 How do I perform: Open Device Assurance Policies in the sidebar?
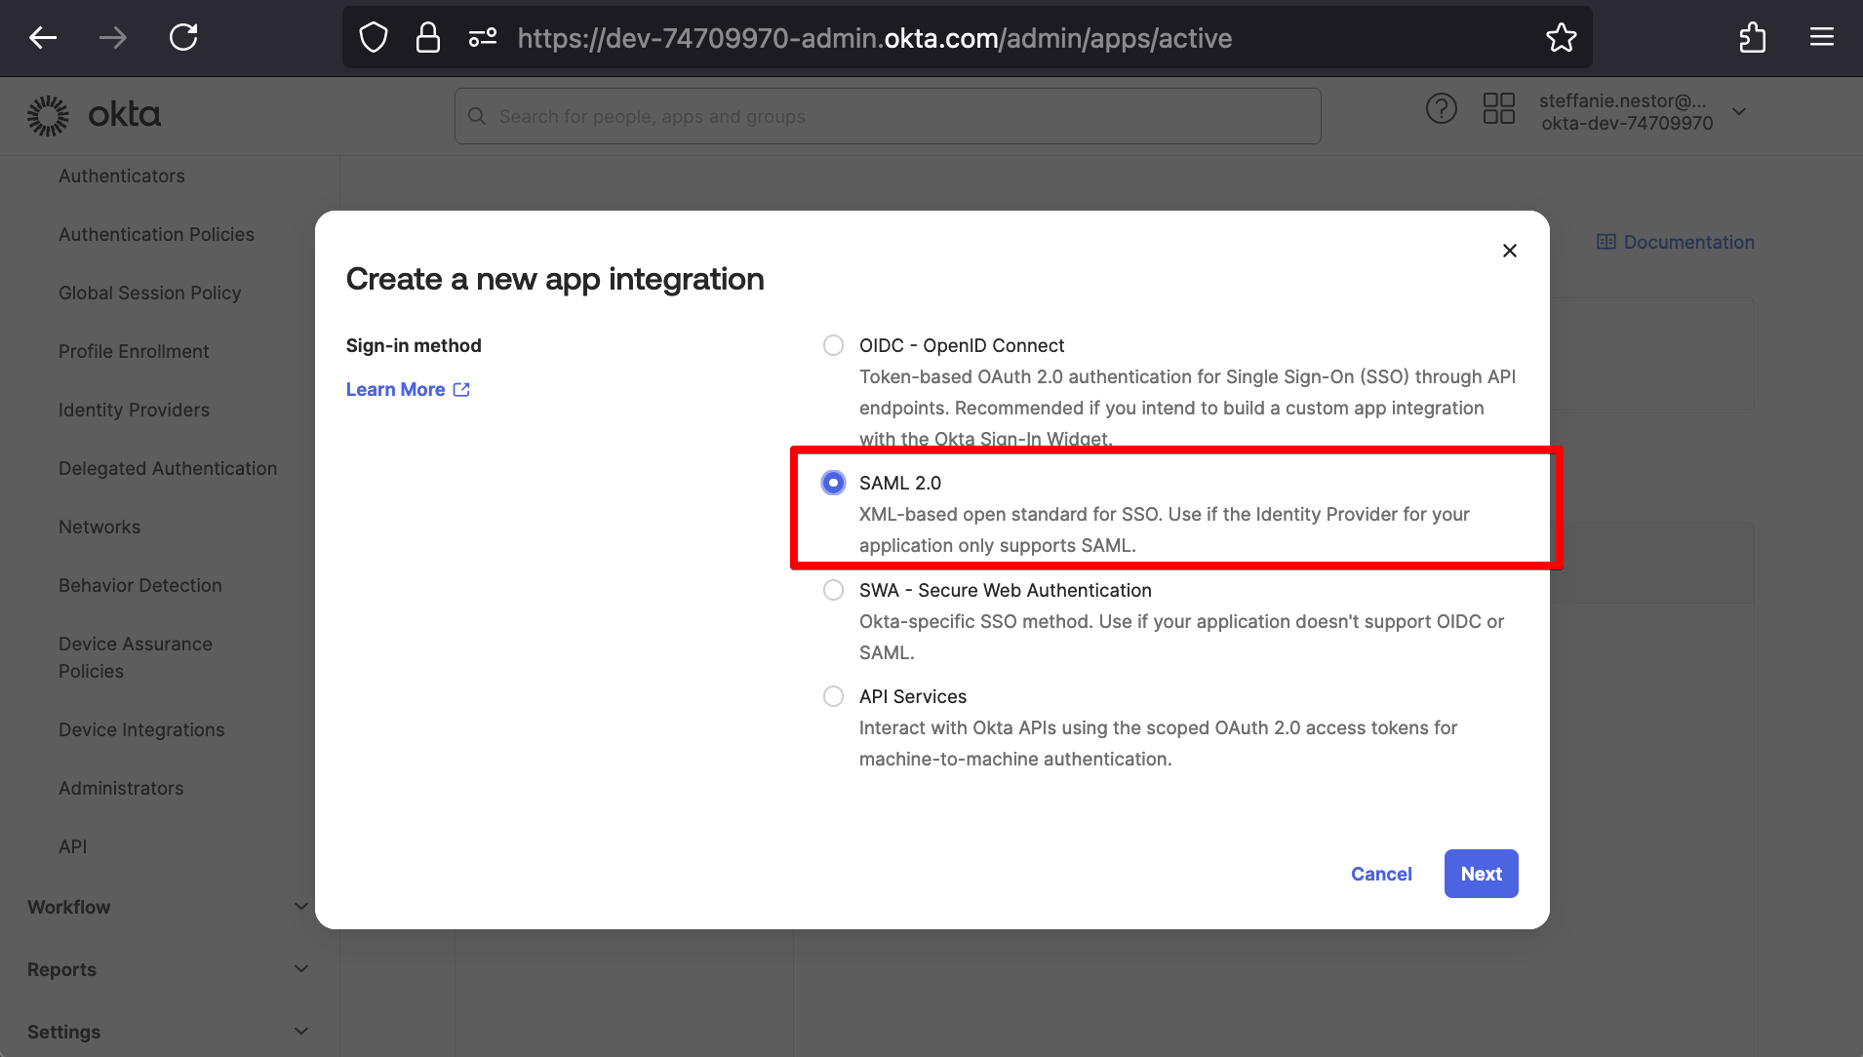(136, 657)
